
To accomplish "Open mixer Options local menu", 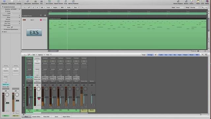I will (x=41, y=55).
